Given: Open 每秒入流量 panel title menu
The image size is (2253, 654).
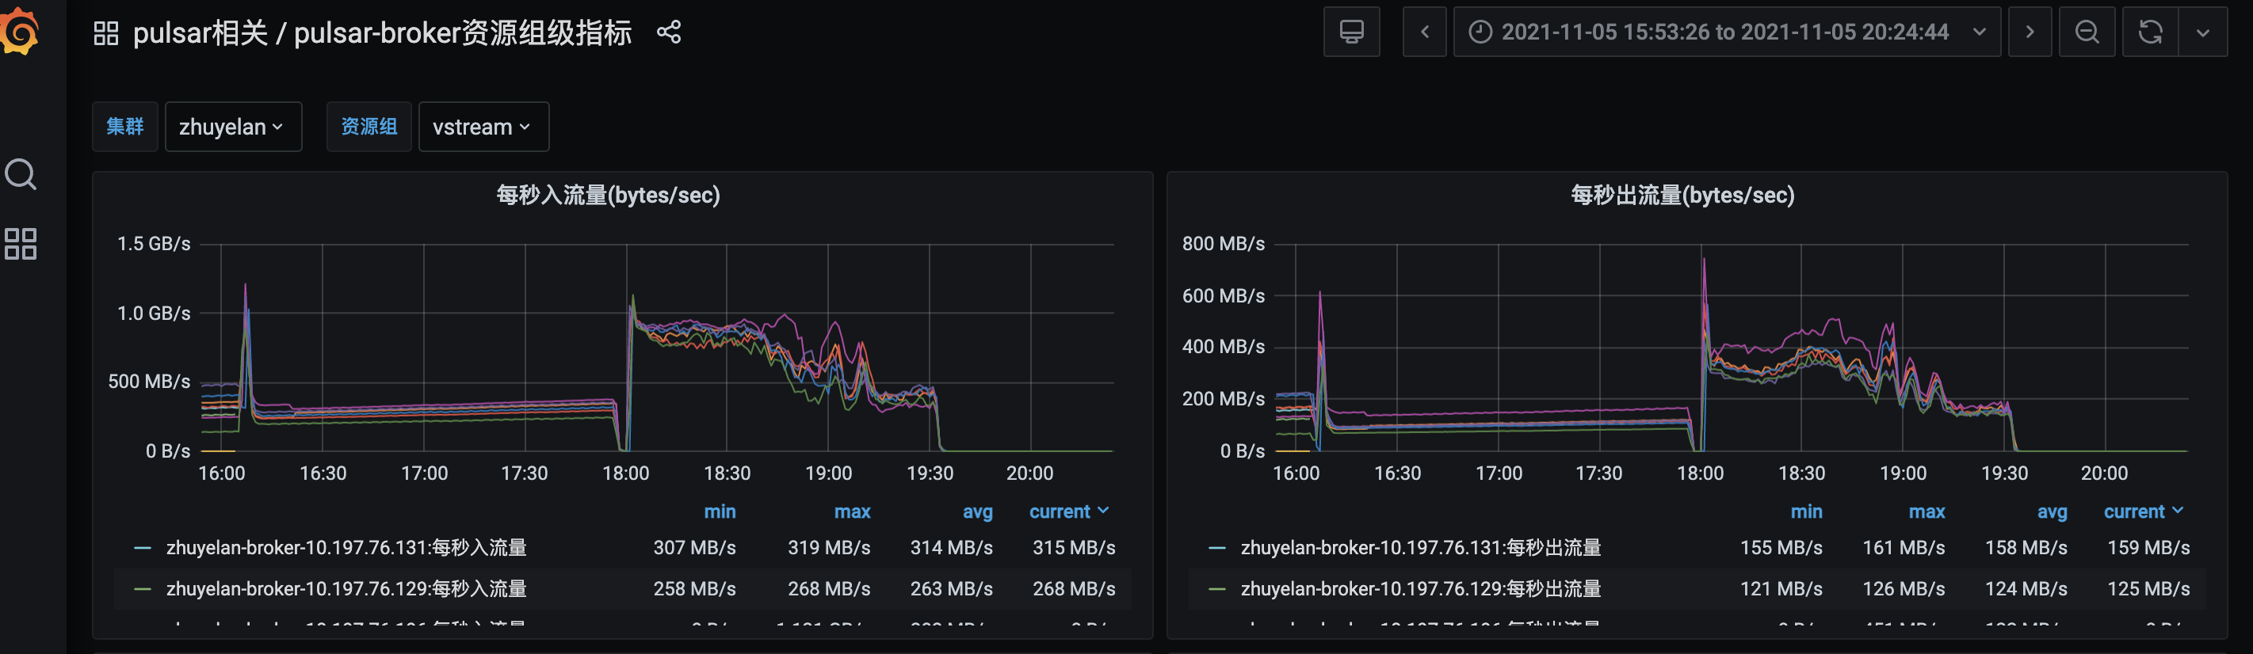Looking at the screenshot, I should [x=608, y=195].
